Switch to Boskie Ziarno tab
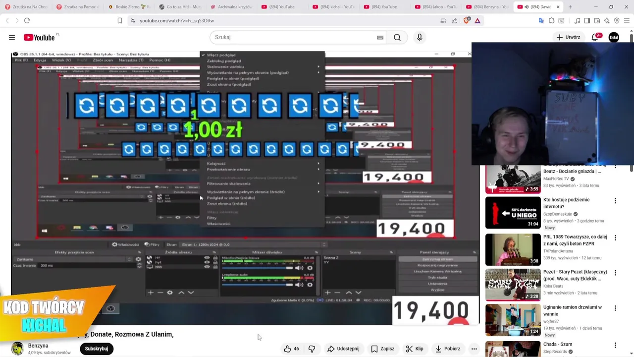Screen dimensions: 634x357 [x=129, y=7]
